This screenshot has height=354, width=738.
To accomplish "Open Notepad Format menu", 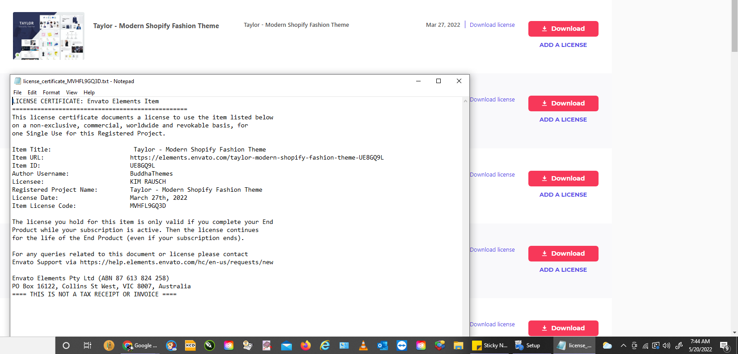I will click(x=51, y=93).
